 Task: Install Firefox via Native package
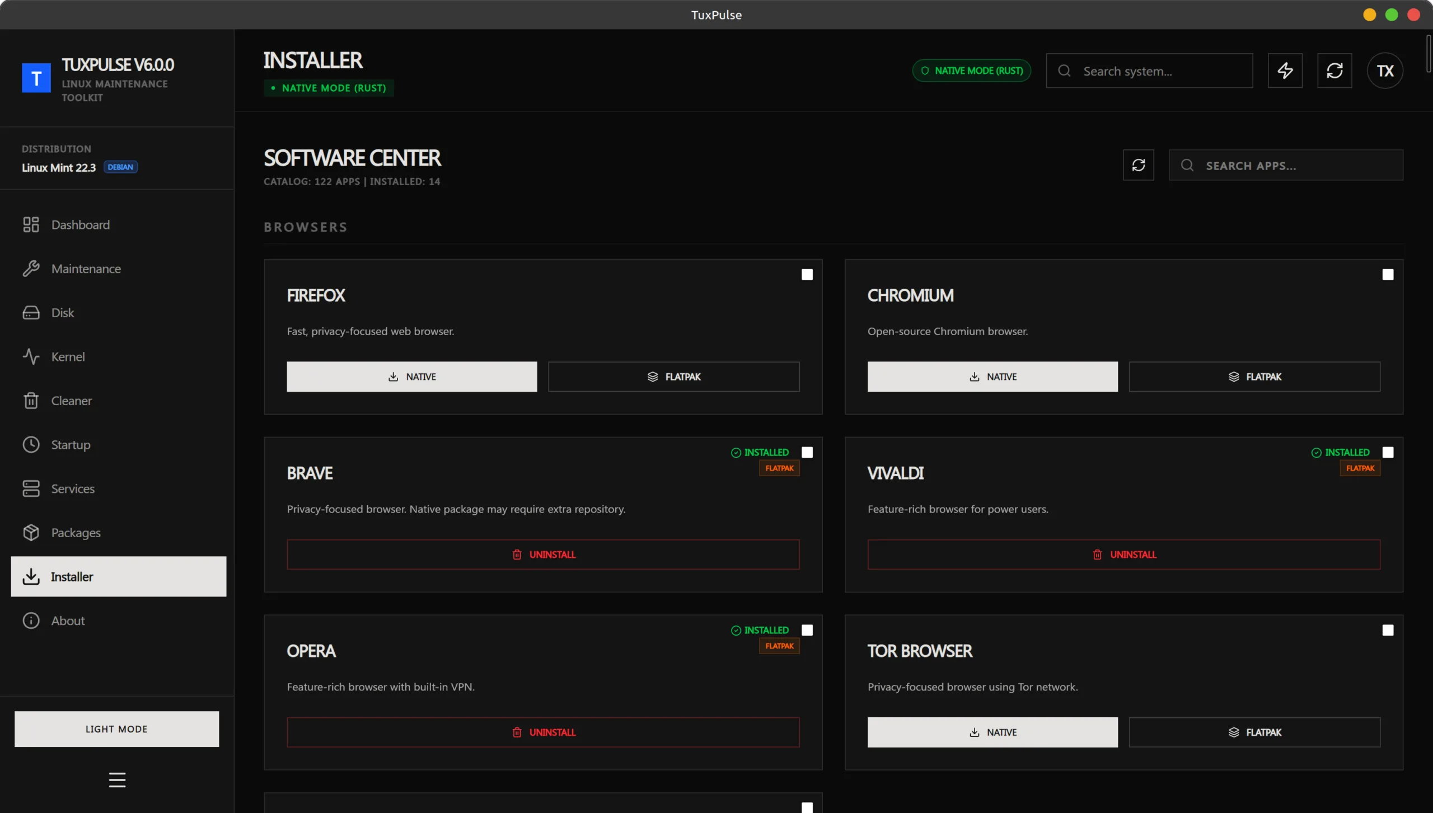click(411, 377)
